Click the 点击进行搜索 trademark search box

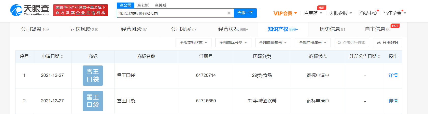[352, 43]
